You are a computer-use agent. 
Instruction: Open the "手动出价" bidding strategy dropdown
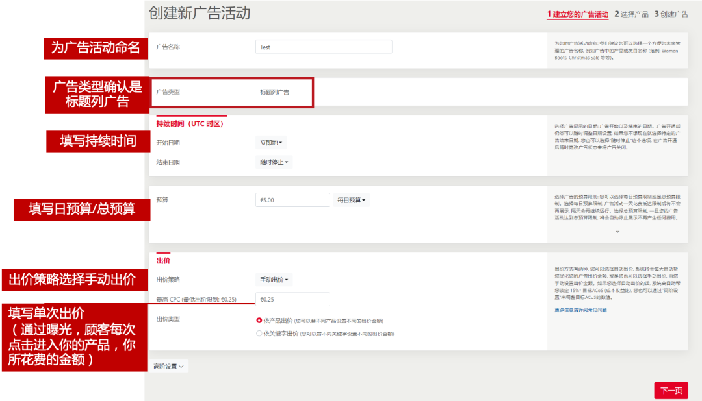coord(274,278)
